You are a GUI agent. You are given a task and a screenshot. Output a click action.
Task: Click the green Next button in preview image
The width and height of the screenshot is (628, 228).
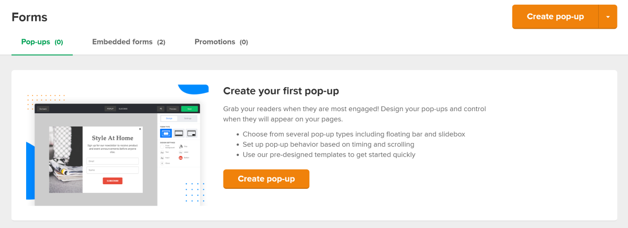[x=189, y=109]
